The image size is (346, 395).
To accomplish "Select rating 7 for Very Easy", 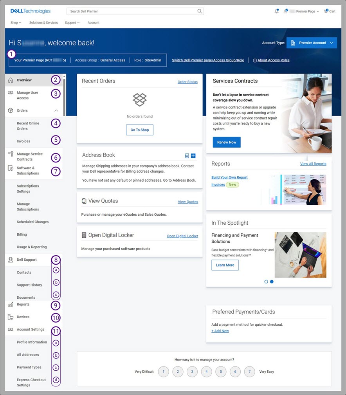I will pyautogui.click(x=249, y=372).
